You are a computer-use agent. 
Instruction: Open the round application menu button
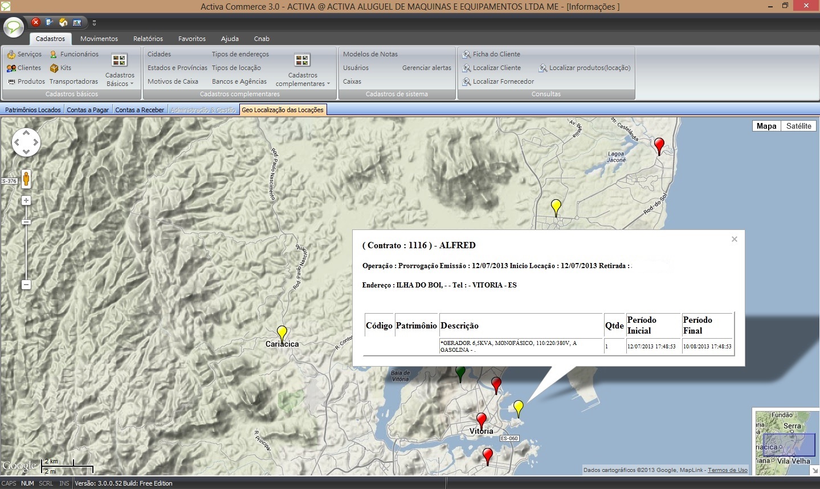point(14,27)
